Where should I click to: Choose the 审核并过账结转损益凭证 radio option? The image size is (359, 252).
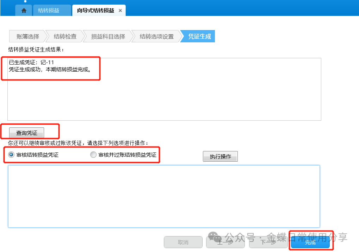point(93,155)
